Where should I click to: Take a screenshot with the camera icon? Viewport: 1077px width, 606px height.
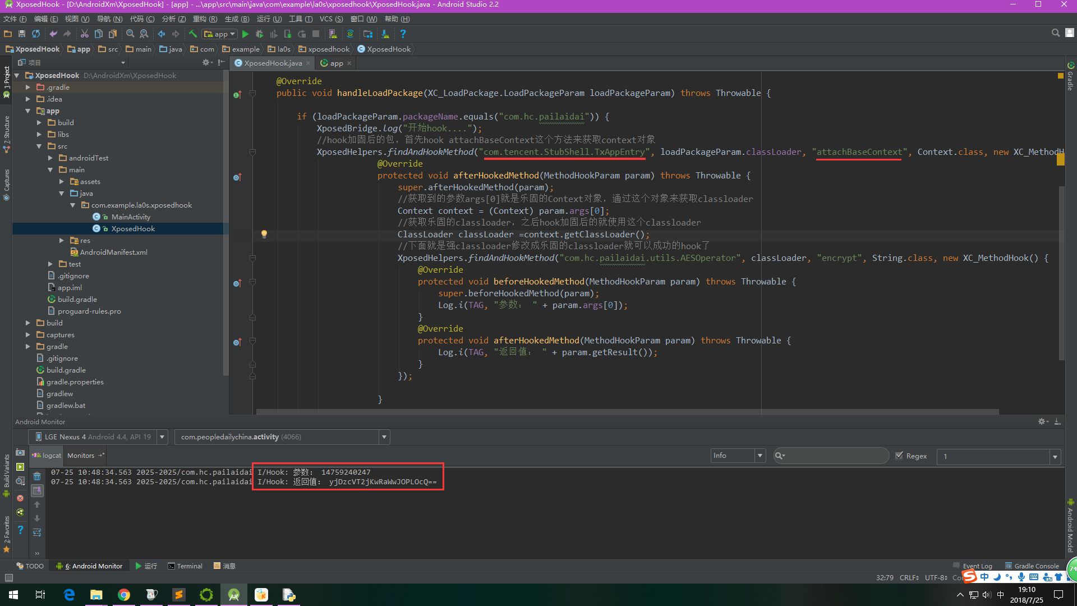click(20, 452)
